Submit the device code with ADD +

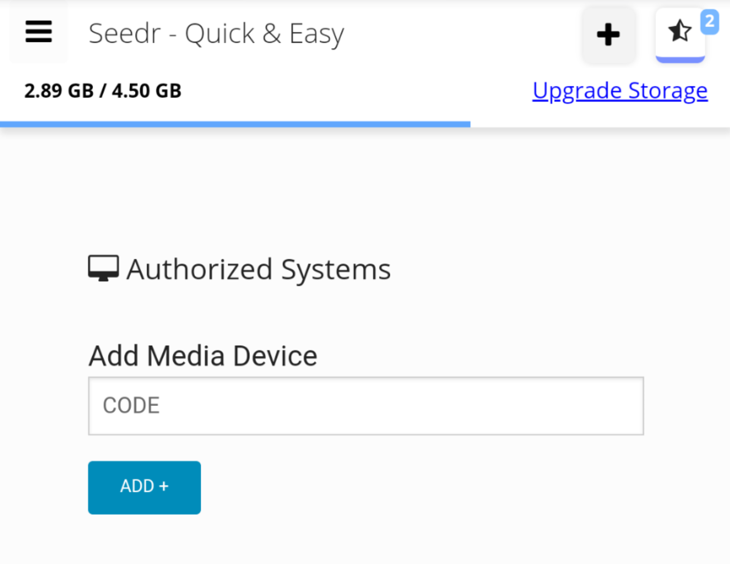pyautogui.click(x=144, y=487)
